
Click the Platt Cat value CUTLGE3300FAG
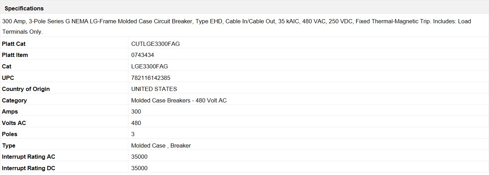[x=155, y=44]
